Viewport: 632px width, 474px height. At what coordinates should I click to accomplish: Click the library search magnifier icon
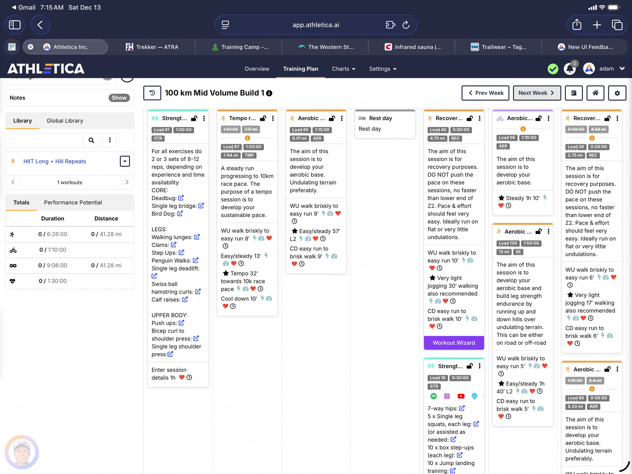91,140
